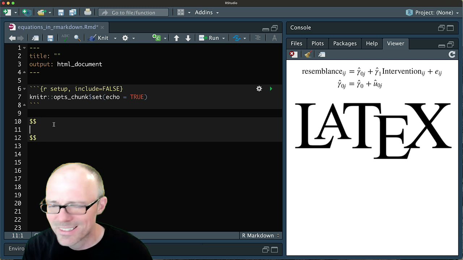Maximize the source editor pane

tap(275, 28)
